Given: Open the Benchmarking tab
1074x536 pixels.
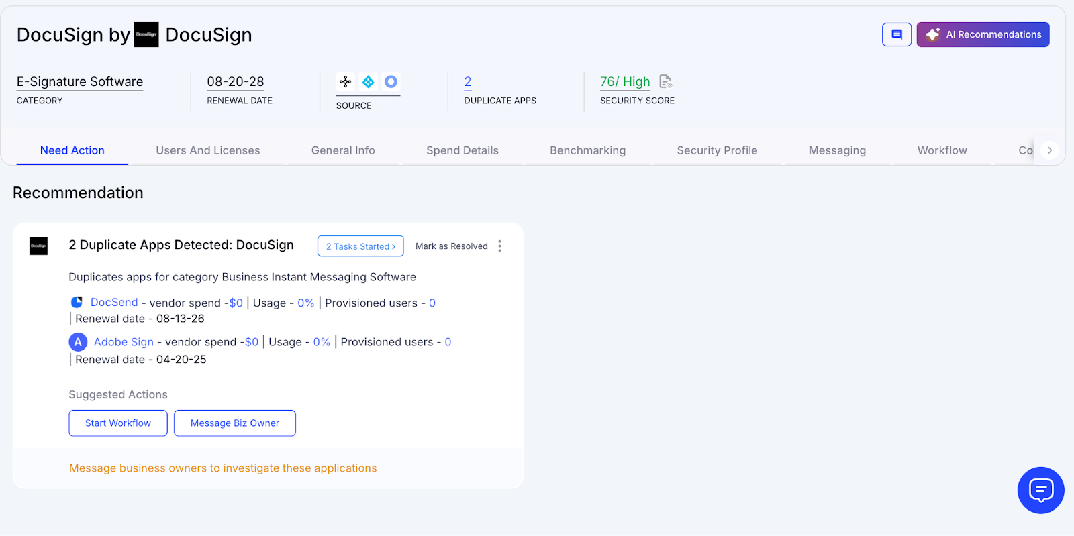Looking at the screenshot, I should click(588, 150).
